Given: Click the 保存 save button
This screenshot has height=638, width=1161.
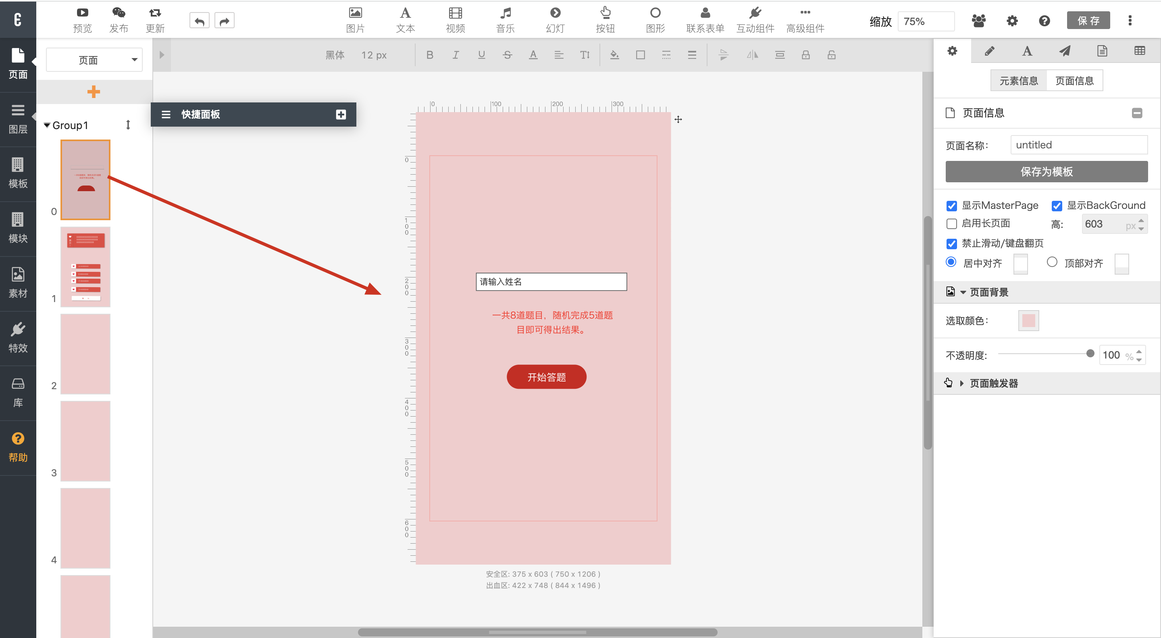Looking at the screenshot, I should click(x=1088, y=21).
